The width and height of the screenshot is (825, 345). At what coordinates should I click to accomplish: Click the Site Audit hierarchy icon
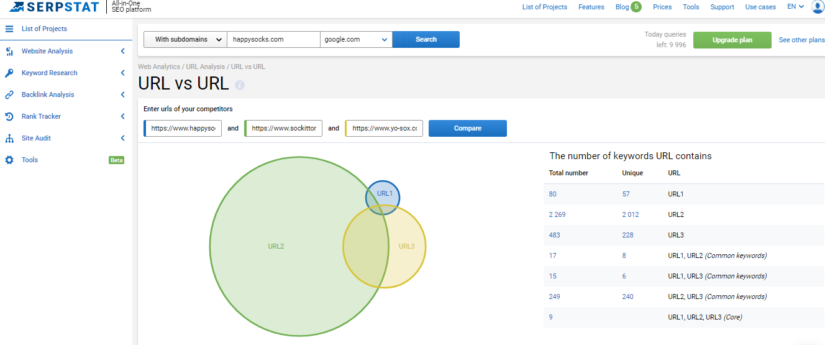(9, 139)
